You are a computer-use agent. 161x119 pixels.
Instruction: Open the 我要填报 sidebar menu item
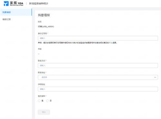point(16,12)
